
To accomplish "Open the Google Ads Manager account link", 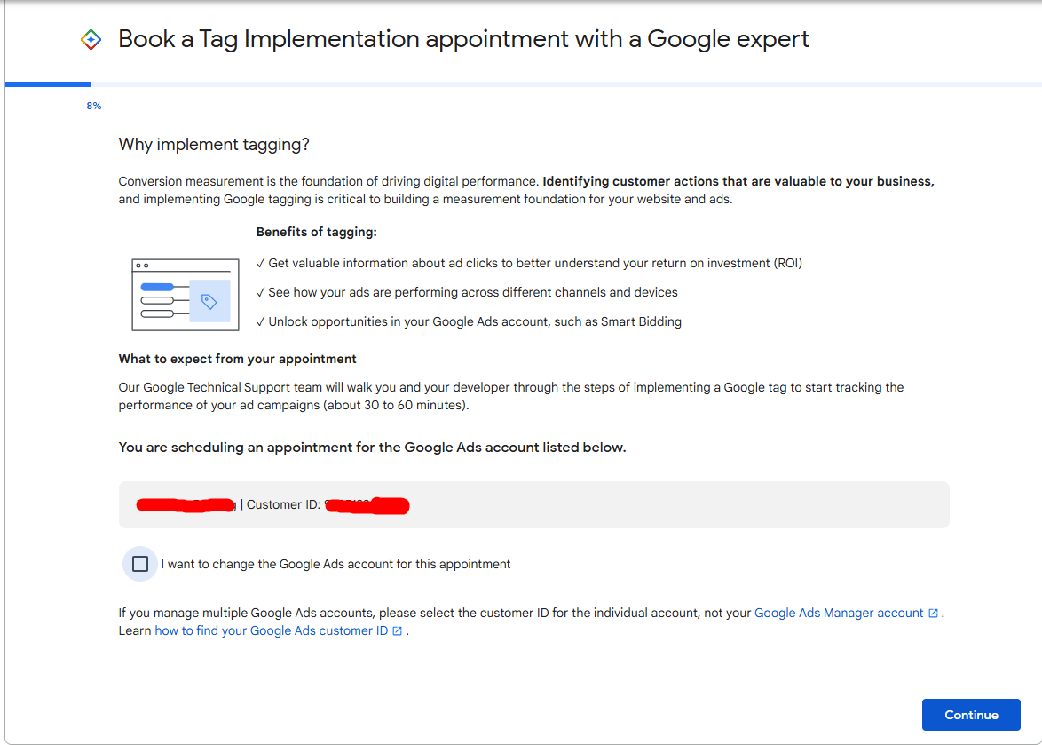I will (838, 613).
